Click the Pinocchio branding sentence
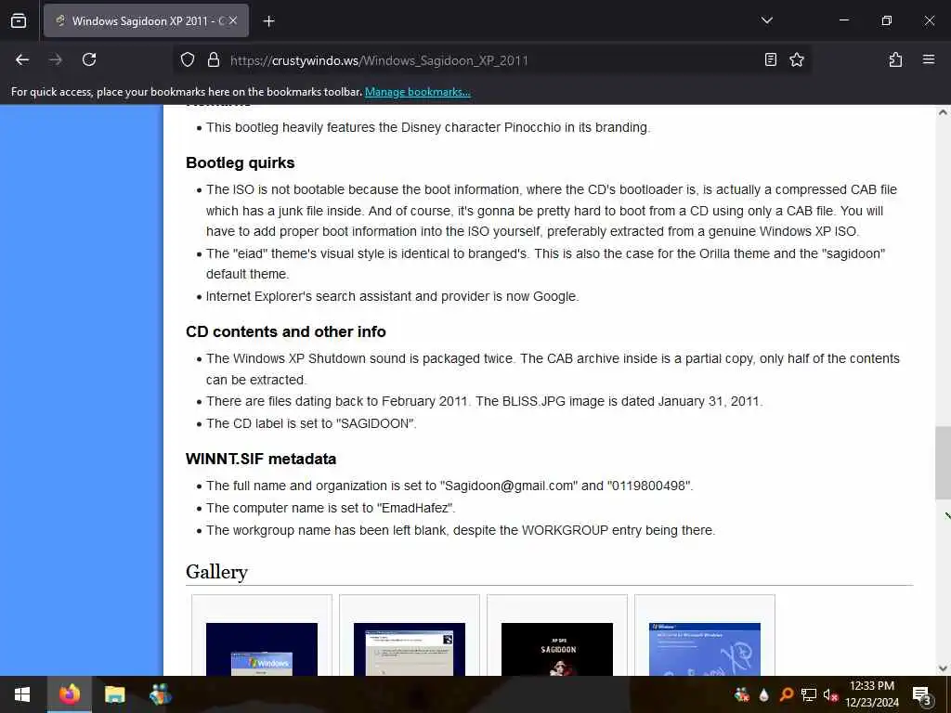Image resolution: width=951 pixels, height=713 pixels. tap(427, 127)
